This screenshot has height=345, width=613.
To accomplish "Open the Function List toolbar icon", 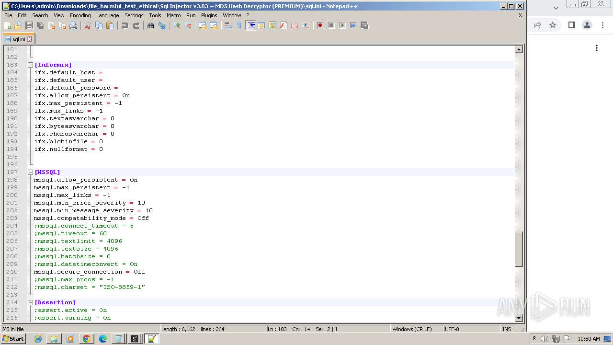I will (x=284, y=25).
